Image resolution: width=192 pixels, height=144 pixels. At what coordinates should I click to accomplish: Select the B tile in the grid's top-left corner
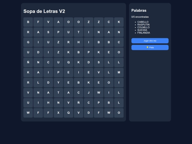(x=28, y=22)
